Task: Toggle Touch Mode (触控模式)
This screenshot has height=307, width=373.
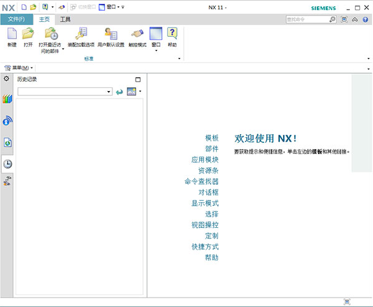Action: pos(137,34)
